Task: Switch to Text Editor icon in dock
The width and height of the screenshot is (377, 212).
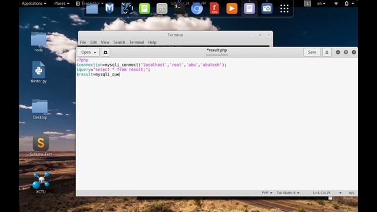Action: pyautogui.click(x=249, y=9)
